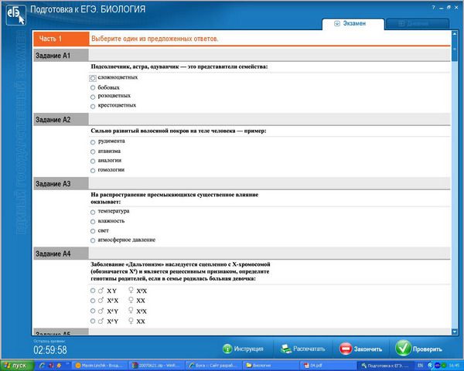Pick влажность radio button in A3
The width and height of the screenshot is (464, 371).
coord(93,221)
